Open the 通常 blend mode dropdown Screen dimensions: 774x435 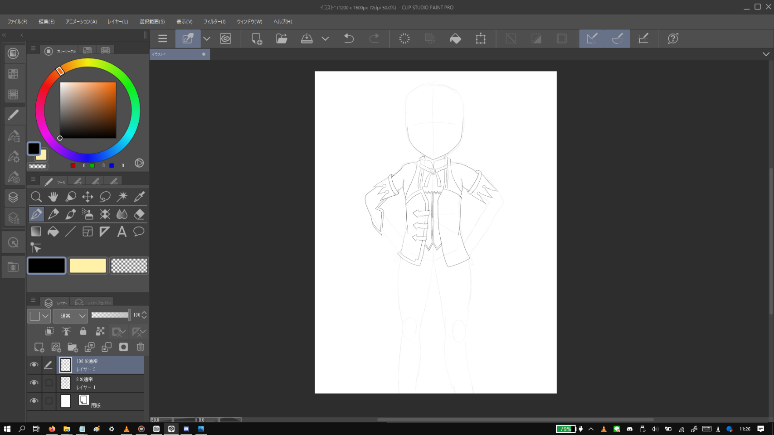pyautogui.click(x=70, y=316)
